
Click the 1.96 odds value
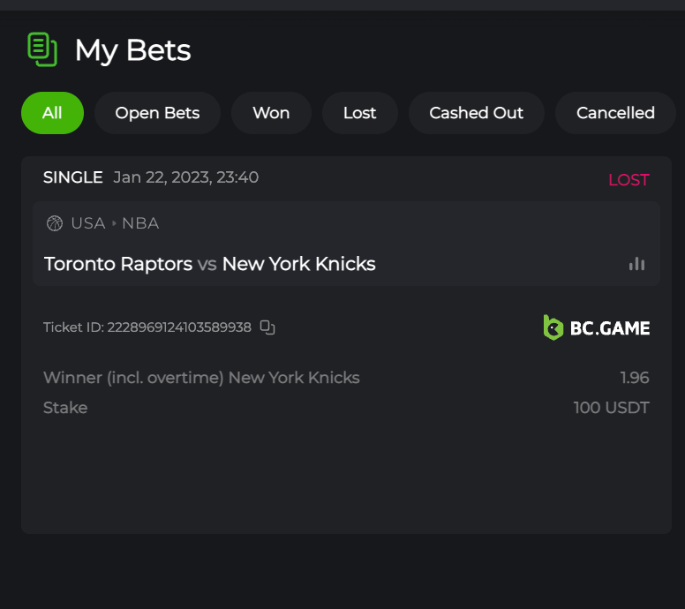(x=634, y=378)
